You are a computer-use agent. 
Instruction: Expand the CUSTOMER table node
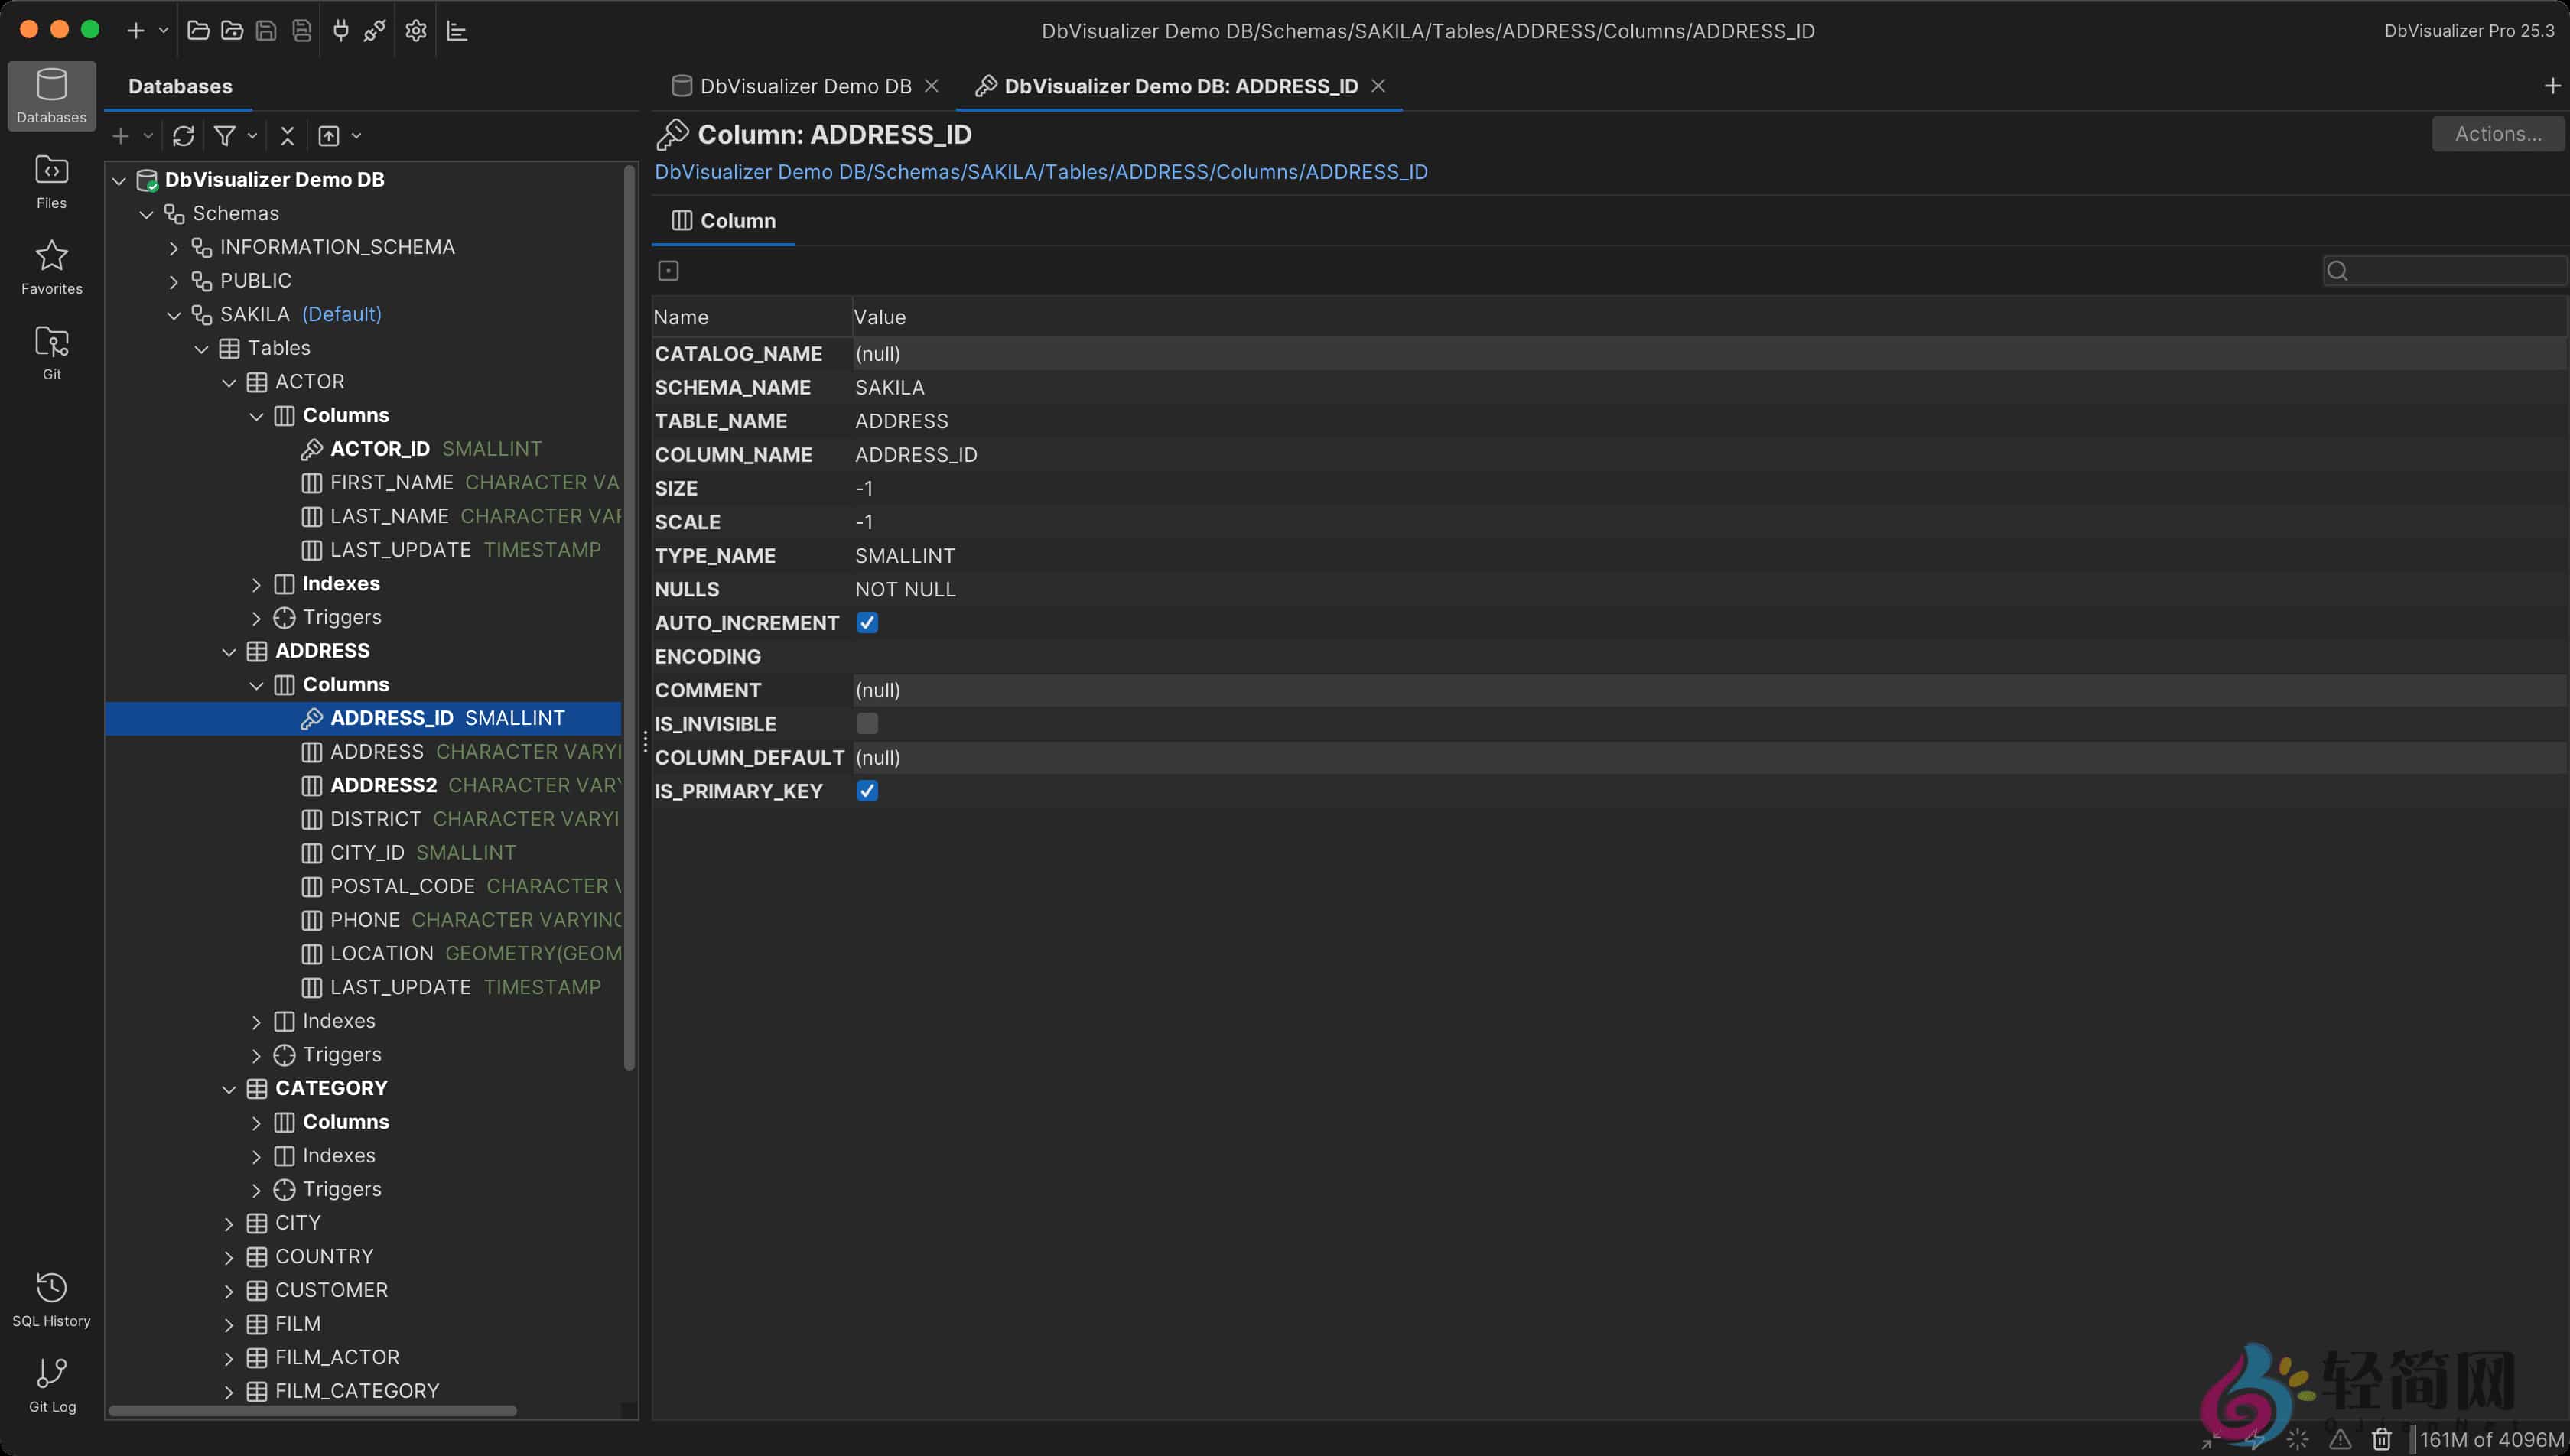(x=228, y=1289)
